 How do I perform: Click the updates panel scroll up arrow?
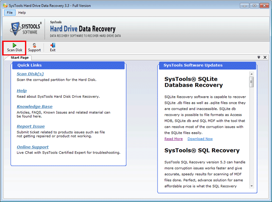point(252,74)
